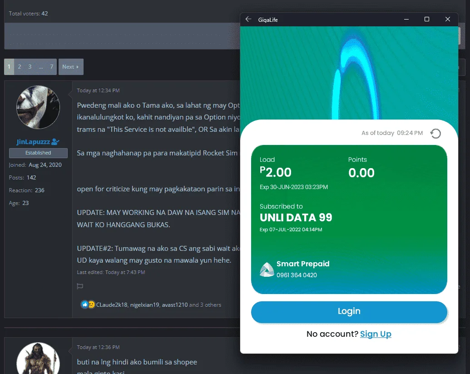
Task: Click 'Today at 12:36 PM' post timestamp
Action: pos(98,347)
